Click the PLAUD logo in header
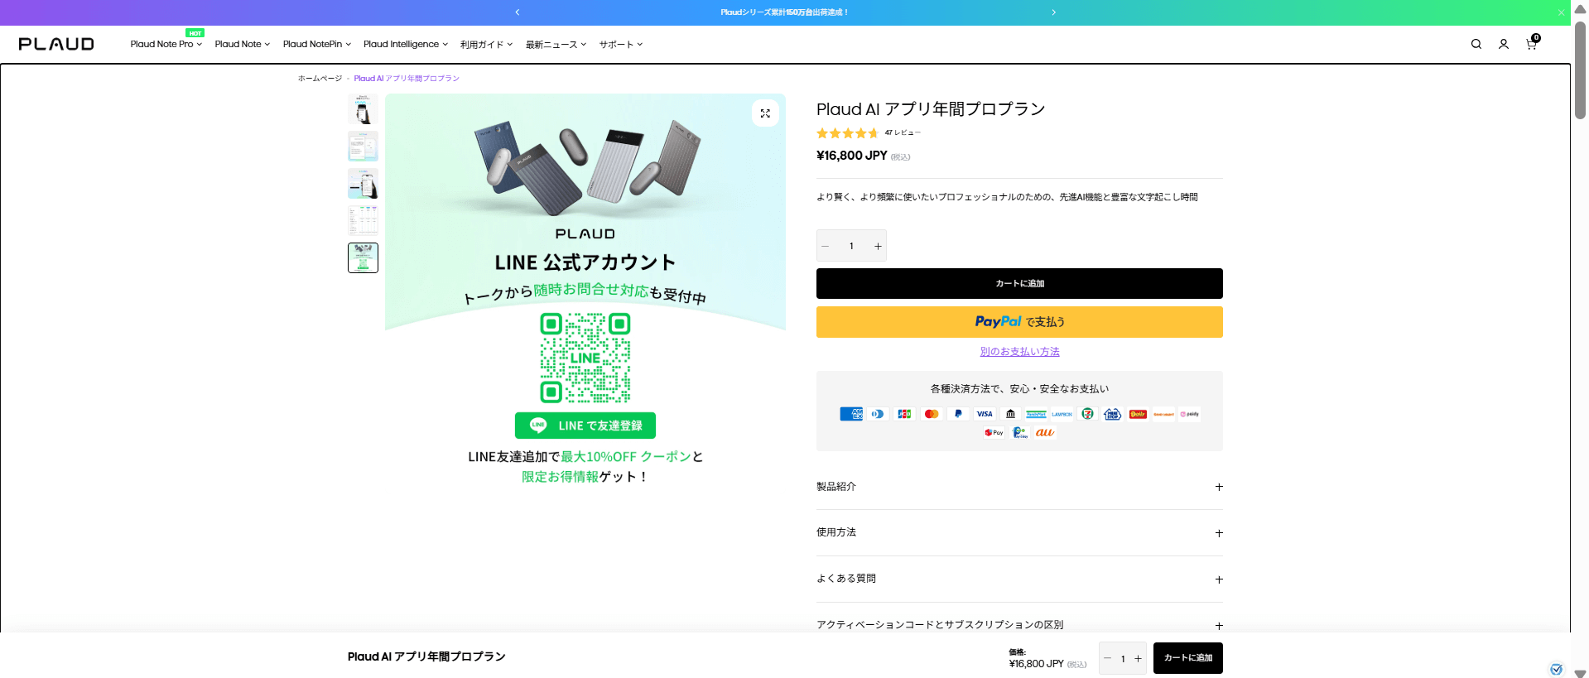 (x=56, y=45)
